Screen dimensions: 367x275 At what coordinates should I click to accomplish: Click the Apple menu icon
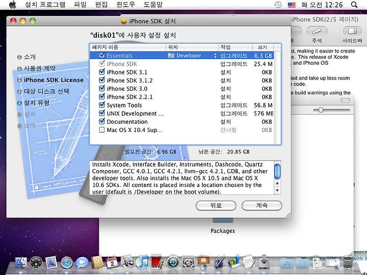pos(13,5)
